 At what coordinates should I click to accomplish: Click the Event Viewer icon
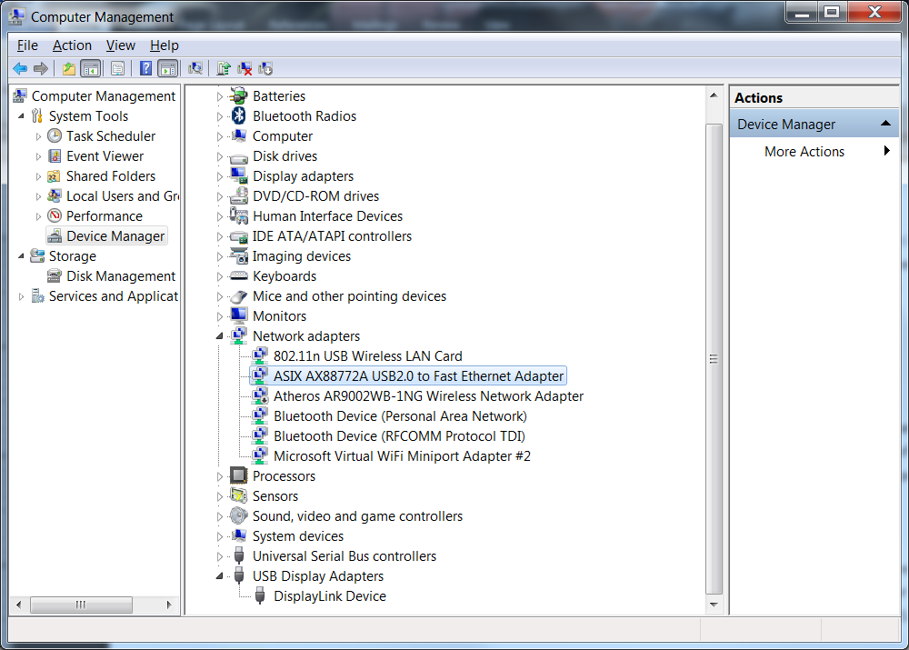55,156
